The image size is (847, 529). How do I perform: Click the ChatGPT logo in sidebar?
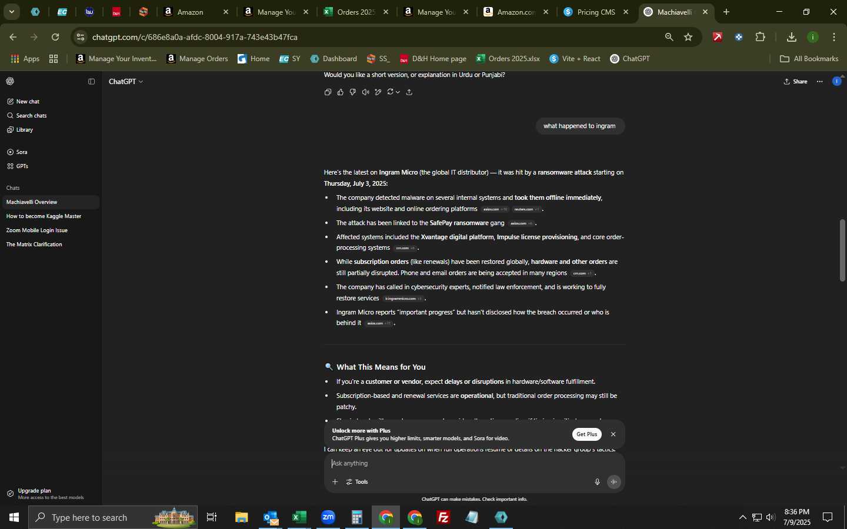tap(10, 82)
